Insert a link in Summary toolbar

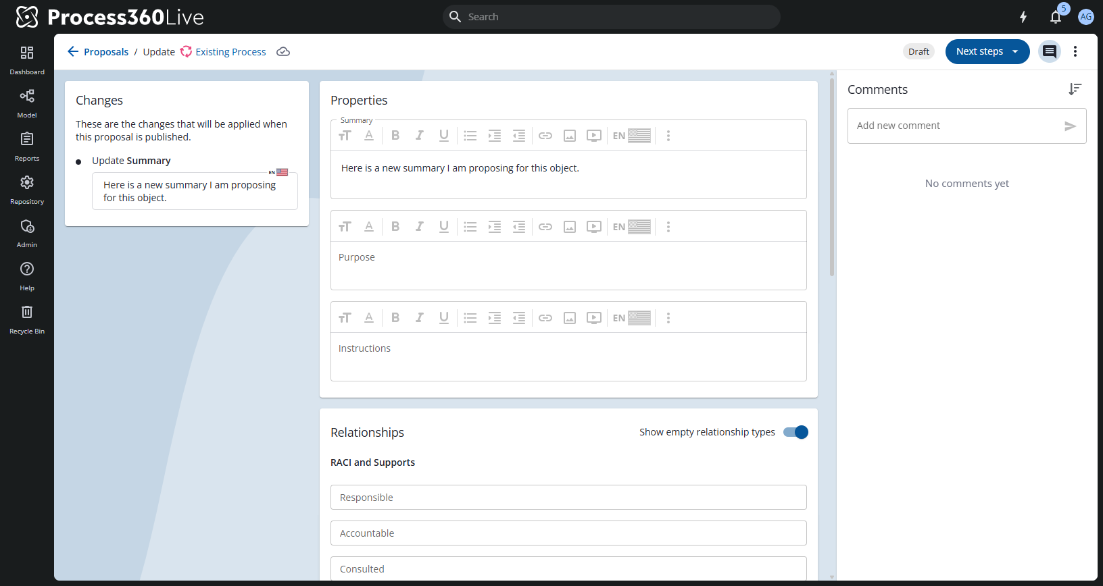click(x=545, y=136)
